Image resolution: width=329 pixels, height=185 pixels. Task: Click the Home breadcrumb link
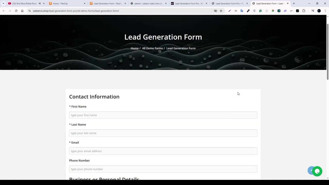135,48
